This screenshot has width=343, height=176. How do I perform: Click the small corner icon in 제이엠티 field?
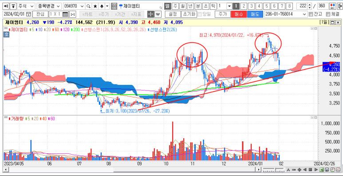click(161, 8)
